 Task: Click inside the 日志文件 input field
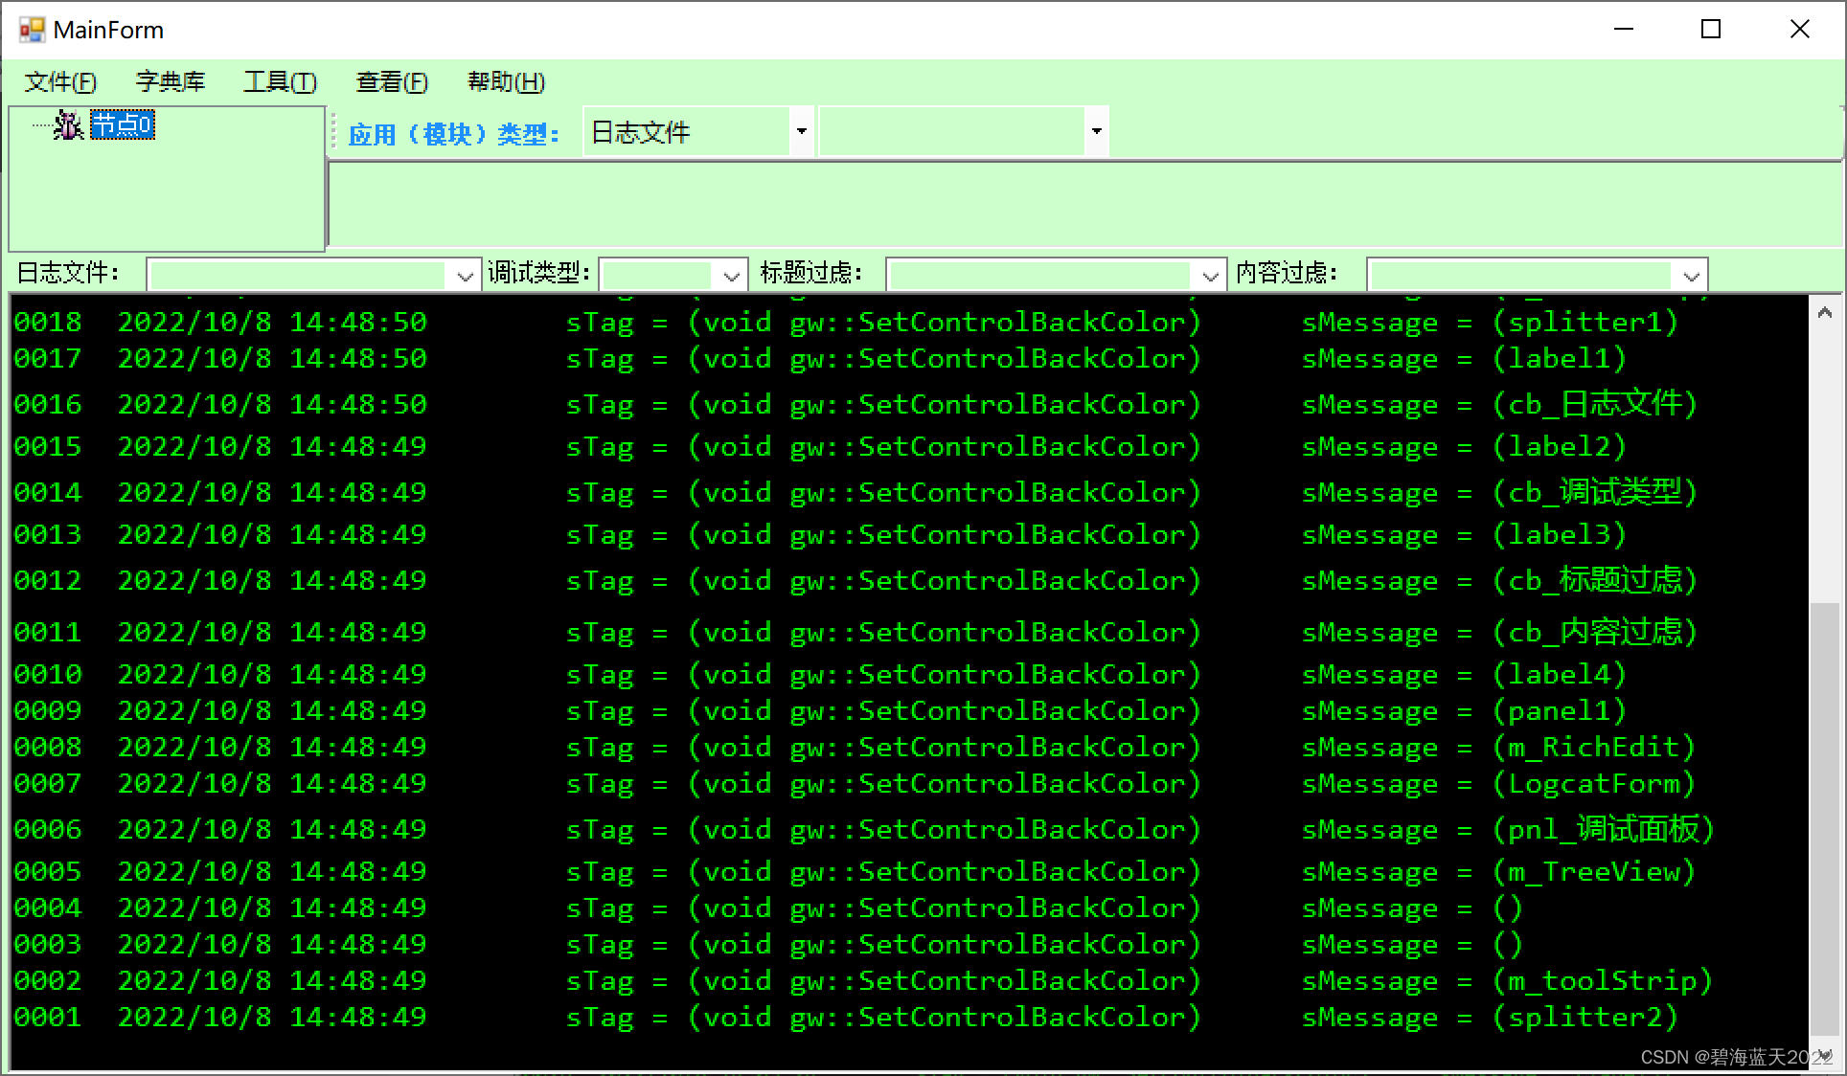tap(297, 275)
